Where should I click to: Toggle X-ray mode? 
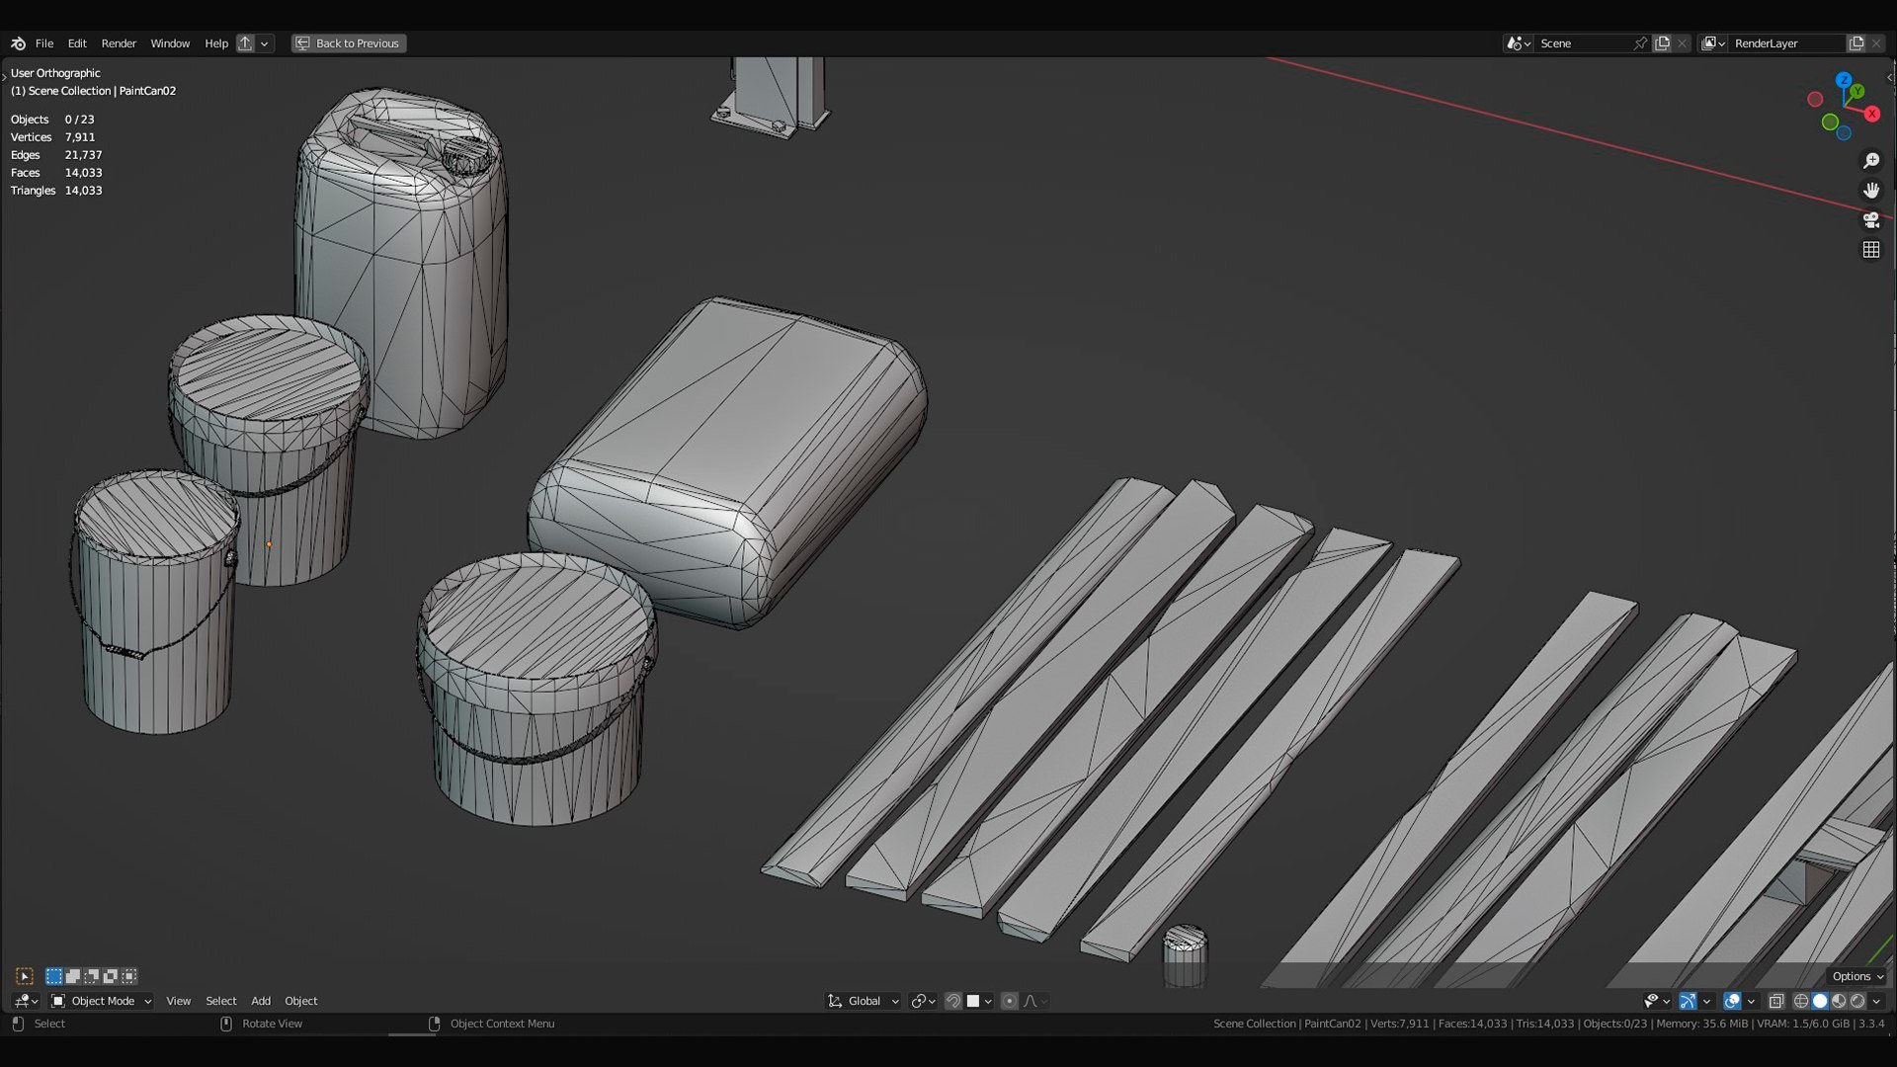[1776, 1001]
